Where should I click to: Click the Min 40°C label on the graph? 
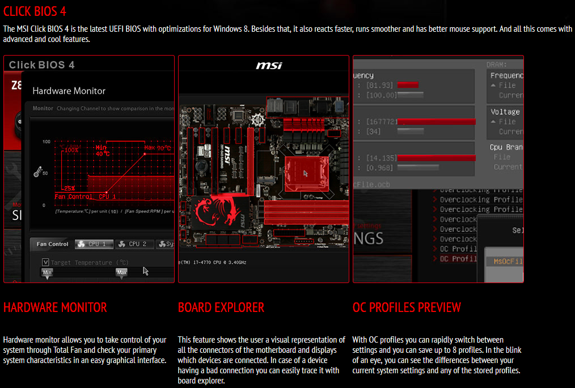click(x=102, y=150)
